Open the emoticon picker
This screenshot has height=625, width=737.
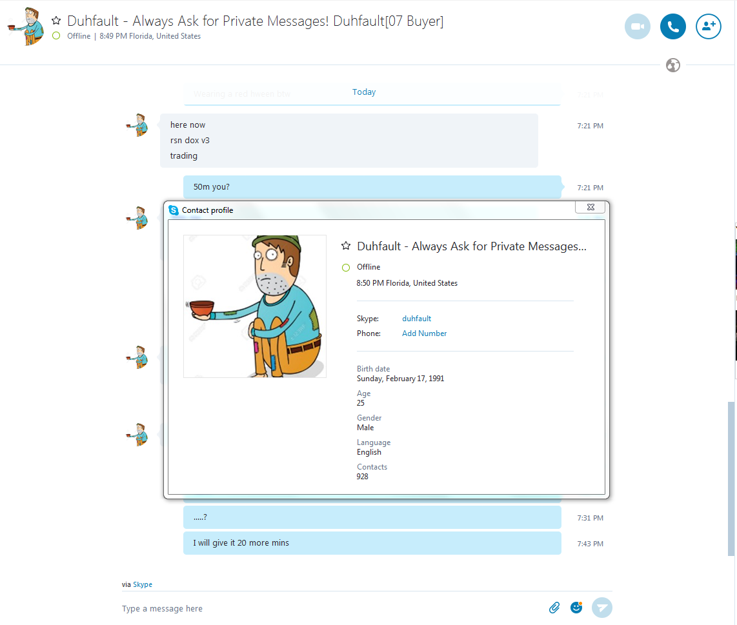[576, 608]
